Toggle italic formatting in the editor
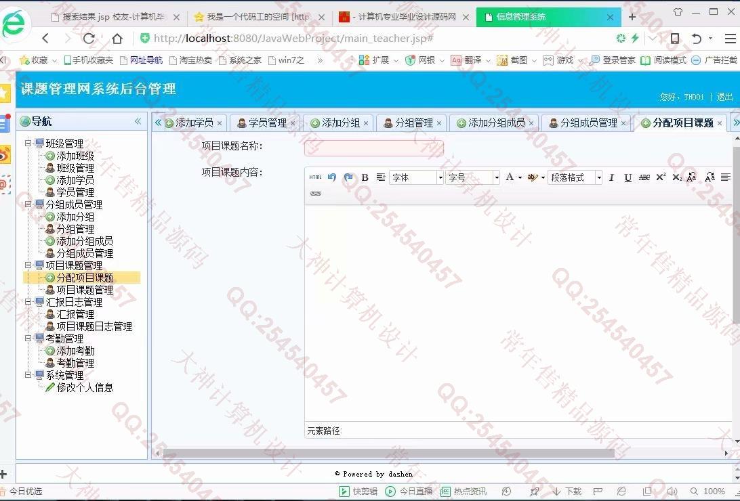Viewport: 740px width, 501px height. click(x=611, y=177)
